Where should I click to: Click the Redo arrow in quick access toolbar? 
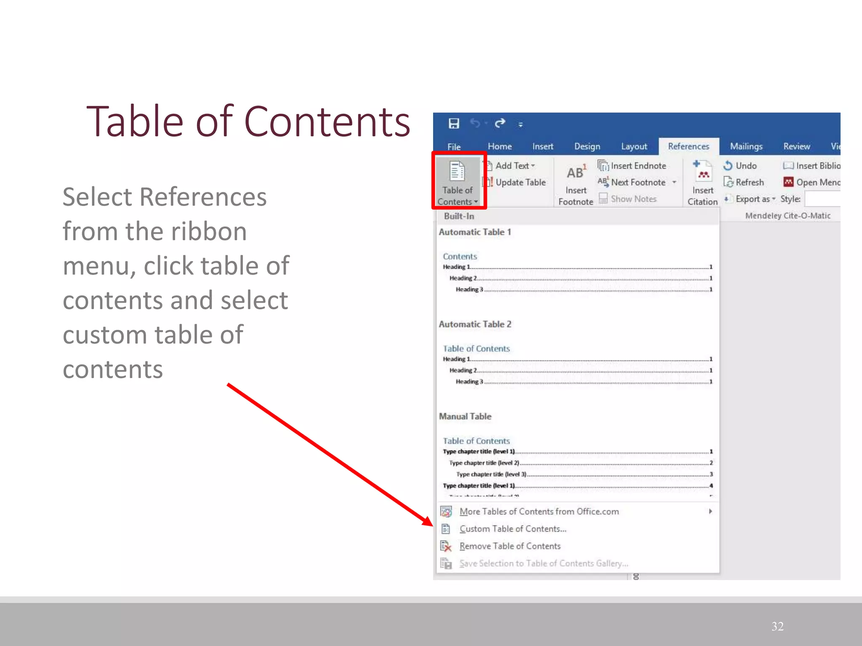(500, 123)
